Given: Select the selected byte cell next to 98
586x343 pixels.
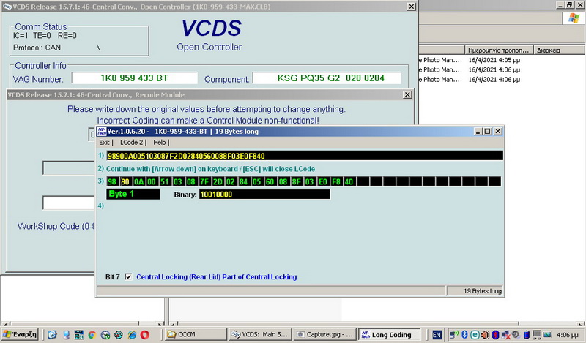Looking at the screenshot, I should (125, 181).
